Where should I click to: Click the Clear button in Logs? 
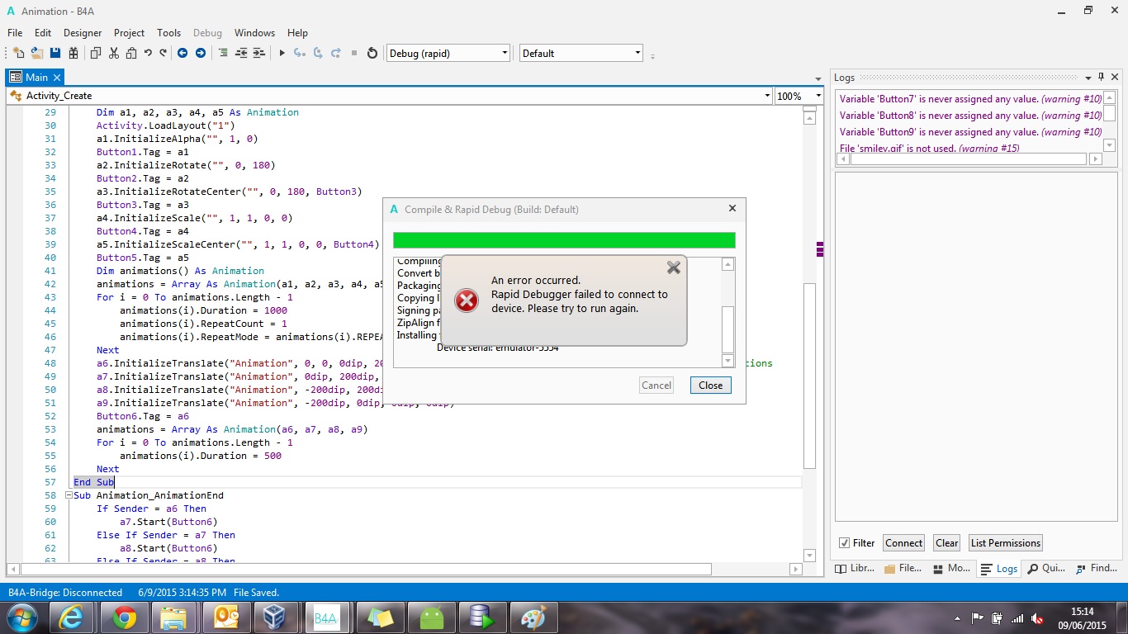click(x=947, y=543)
